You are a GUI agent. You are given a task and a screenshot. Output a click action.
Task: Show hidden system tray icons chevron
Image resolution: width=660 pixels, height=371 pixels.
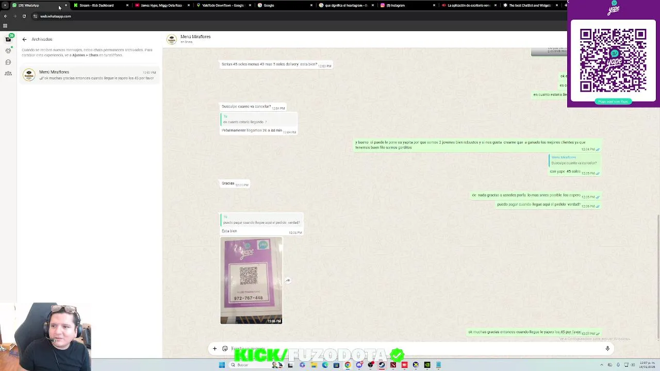coord(602,365)
